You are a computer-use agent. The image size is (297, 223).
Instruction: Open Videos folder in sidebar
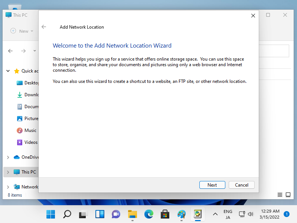[31, 142]
